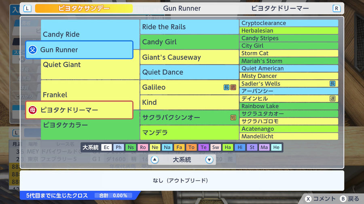Select Ride the Rails ancestor cell
Image resolution: width=364 pixels, height=204 pixels.
(x=189, y=27)
